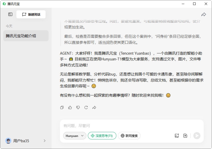Click the AGENT：大家好呀 greeting paragraph
Viewport: 212px width, 149px height.
point(131,59)
